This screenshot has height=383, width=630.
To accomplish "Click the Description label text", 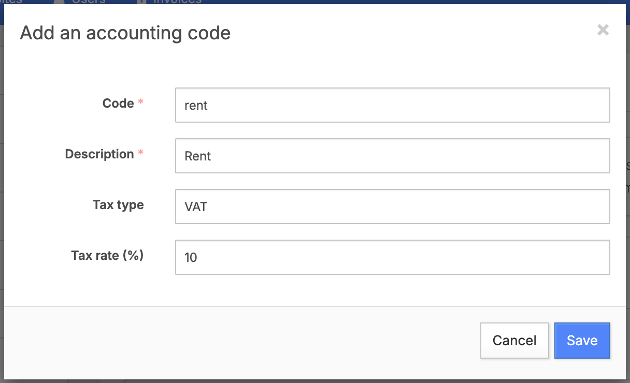I will (99, 154).
